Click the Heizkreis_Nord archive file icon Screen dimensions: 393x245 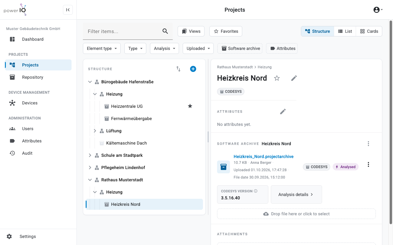[x=224, y=167]
